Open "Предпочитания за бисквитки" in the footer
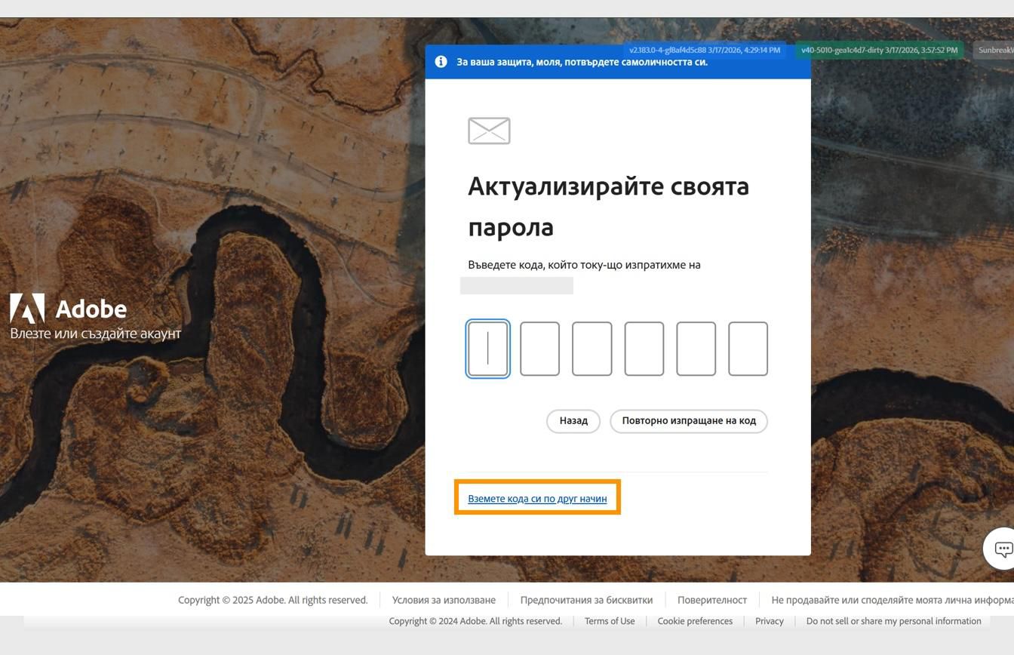The height and width of the screenshot is (655, 1014). point(586,599)
